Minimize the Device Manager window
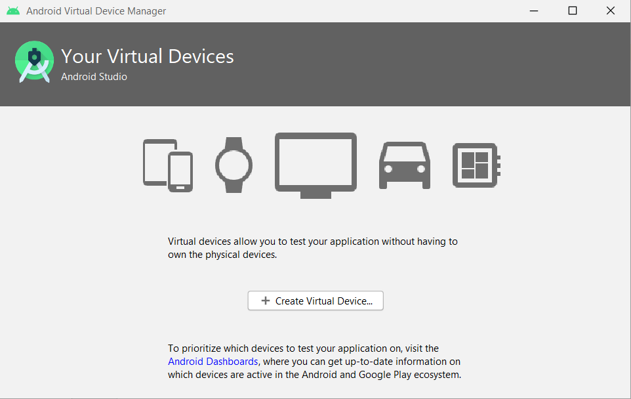Image resolution: width=631 pixels, height=399 pixels. (534, 11)
